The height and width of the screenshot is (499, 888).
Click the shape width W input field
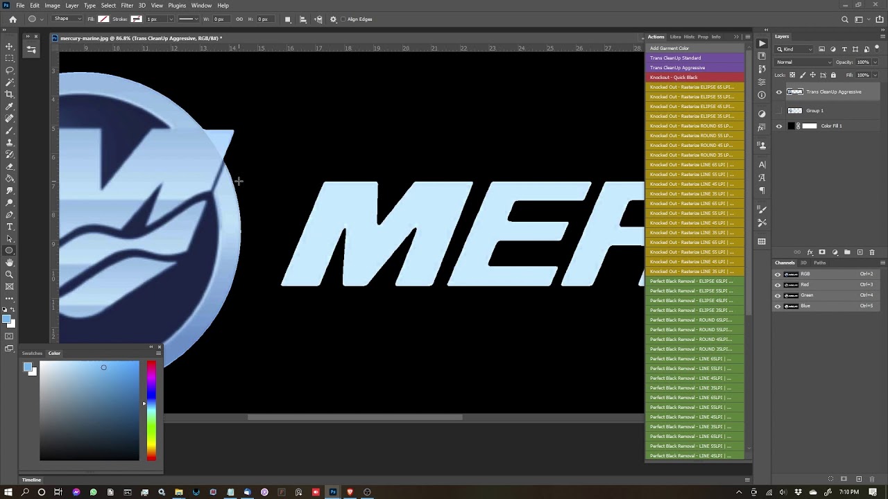click(220, 19)
